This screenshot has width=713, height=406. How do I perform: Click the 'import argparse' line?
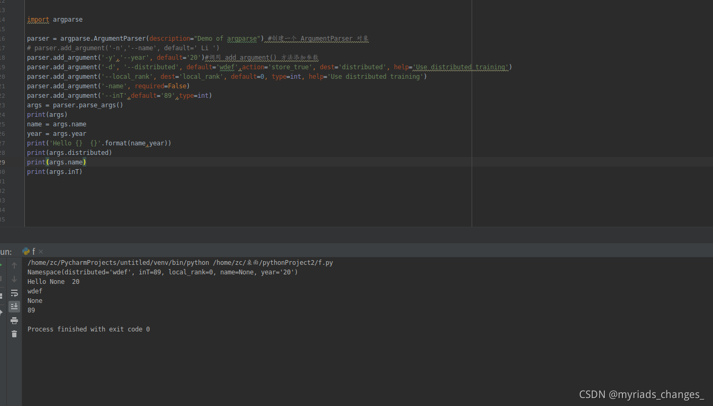point(55,20)
